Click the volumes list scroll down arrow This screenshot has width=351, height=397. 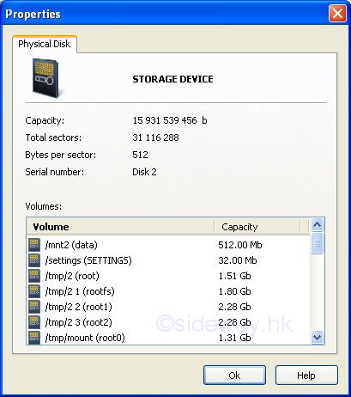(317, 337)
